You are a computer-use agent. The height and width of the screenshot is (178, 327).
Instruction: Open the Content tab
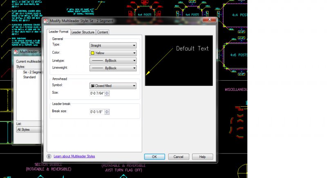pos(103,32)
